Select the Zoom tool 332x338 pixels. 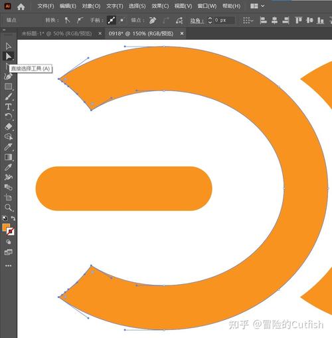[8, 208]
